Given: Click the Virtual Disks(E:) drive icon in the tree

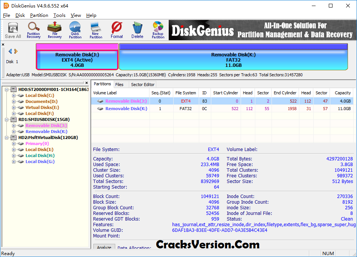Looking at the screenshot, I should click(21, 107).
